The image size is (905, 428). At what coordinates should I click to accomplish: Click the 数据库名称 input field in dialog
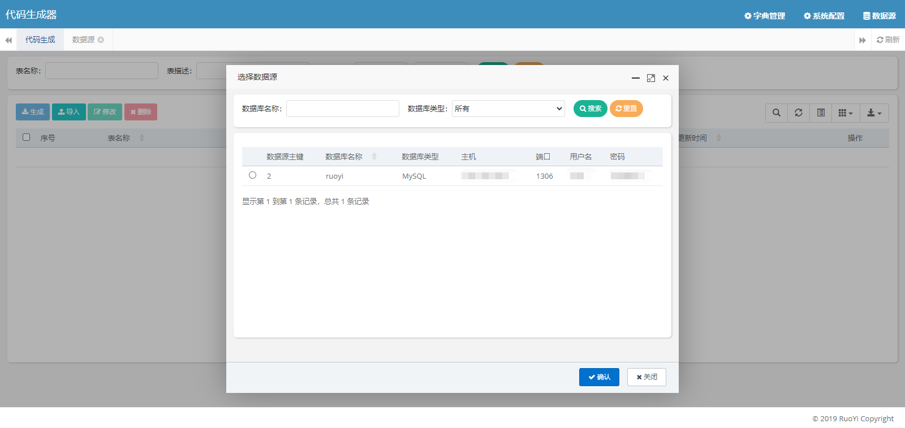point(343,109)
